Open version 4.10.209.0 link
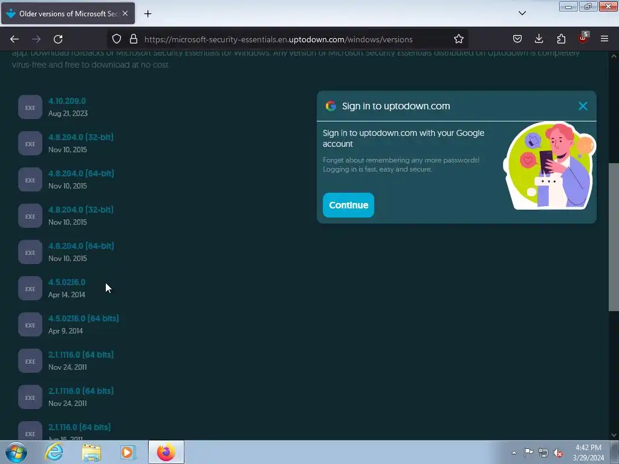 point(67,101)
